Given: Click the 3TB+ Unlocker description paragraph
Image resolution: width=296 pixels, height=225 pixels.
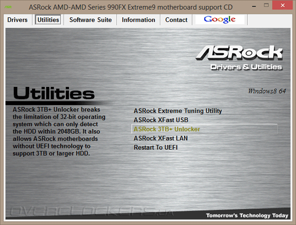Looking at the screenshot, I should tap(59, 132).
